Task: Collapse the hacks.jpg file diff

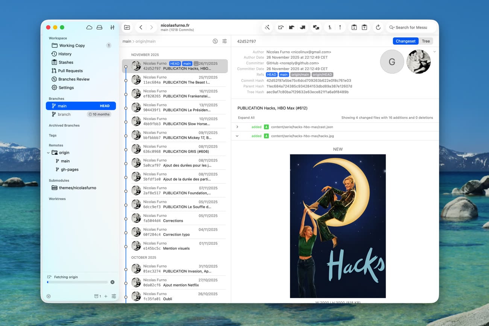Action: (x=237, y=136)
